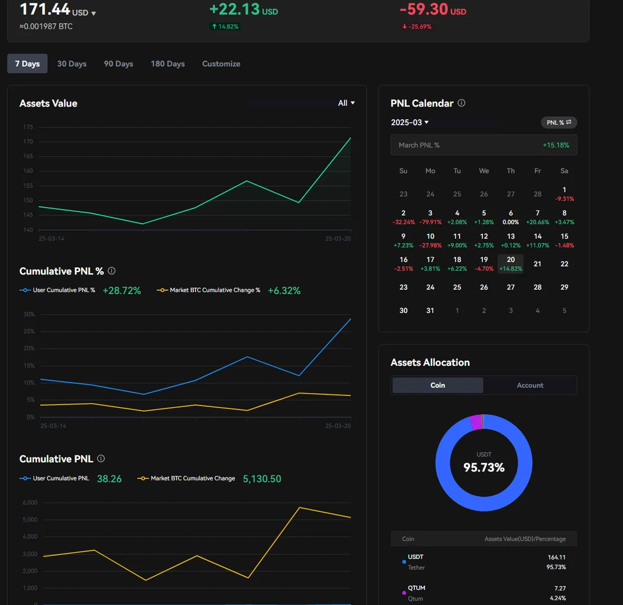623x605 pixels.
Task: Click the PNL Calendar info icon
Action: click(x=461, y=103)
